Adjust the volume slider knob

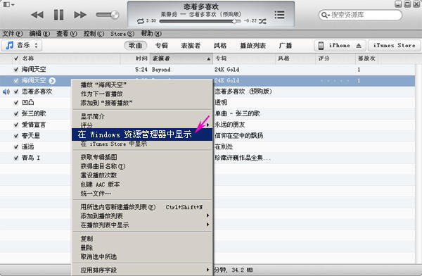[115, 15]
